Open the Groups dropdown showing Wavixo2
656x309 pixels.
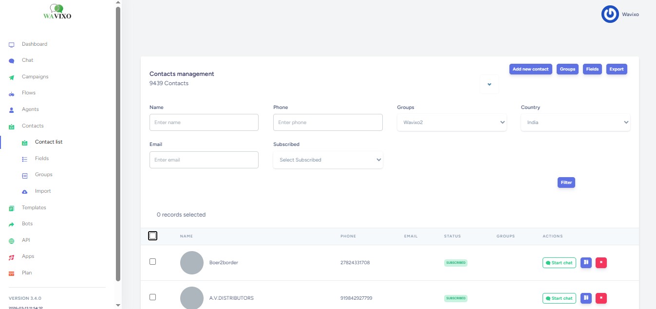tap(451, 123)
